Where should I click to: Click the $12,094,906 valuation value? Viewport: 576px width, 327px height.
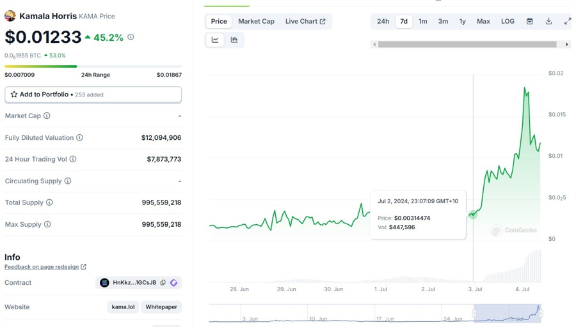(161, 137)
